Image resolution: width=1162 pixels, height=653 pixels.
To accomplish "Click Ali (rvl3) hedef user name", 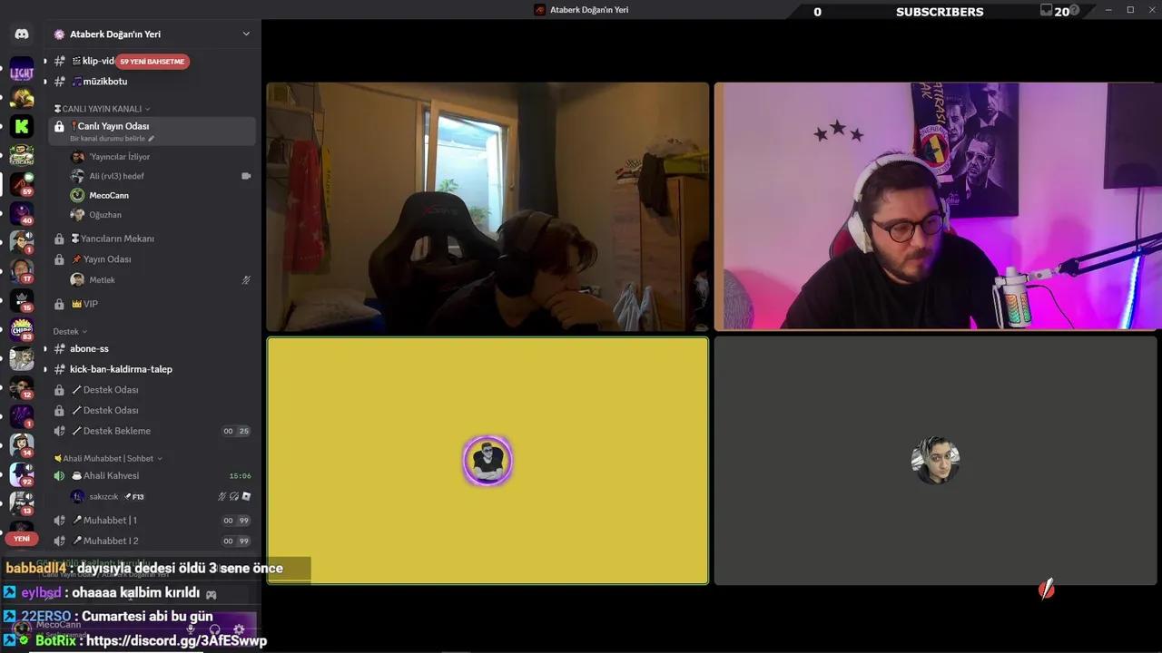I will [116, 176].
